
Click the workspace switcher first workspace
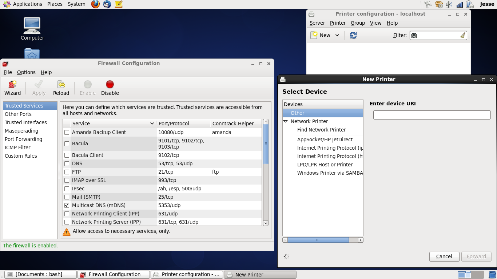464,275
